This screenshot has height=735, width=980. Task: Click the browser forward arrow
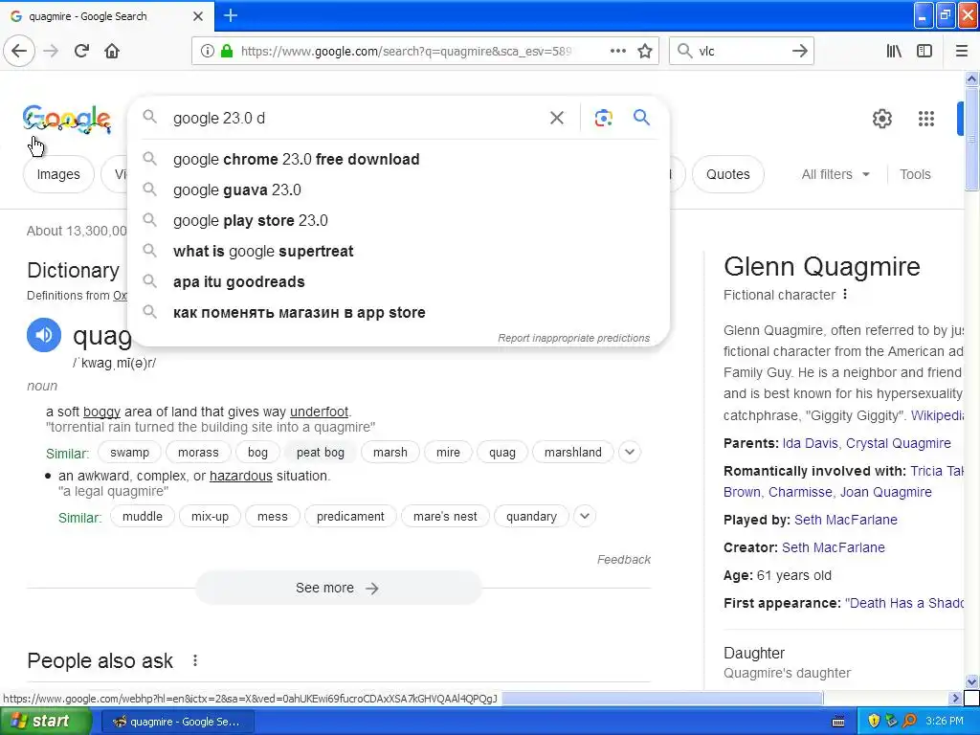51,52
